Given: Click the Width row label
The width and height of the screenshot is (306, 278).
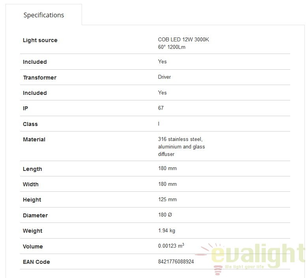Looking at the screenshot, I should point(31,184).
